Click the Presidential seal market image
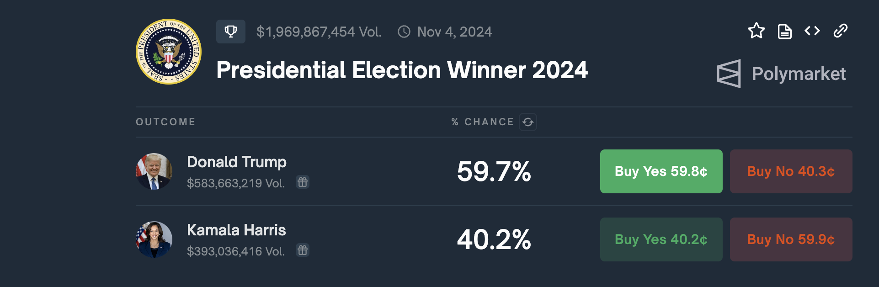The height and width of the screenshot is (287, 879). pos(169,52)
